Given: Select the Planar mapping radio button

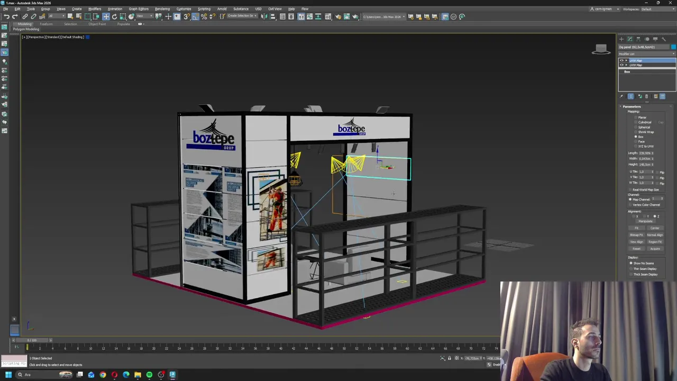Looking at the screenshot, I should pos(636,117).
